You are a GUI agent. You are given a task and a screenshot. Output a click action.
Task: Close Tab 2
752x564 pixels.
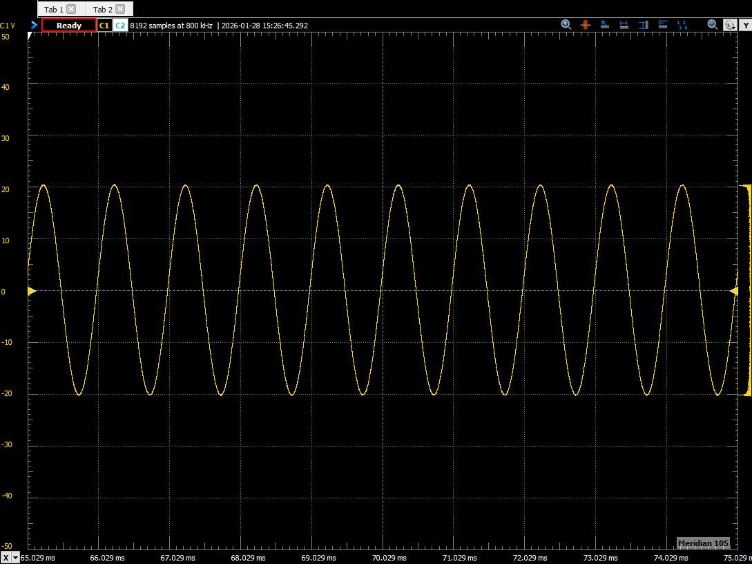click(122, 9)
